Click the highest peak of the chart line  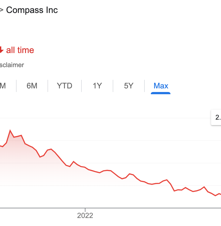tap(10, 130)
